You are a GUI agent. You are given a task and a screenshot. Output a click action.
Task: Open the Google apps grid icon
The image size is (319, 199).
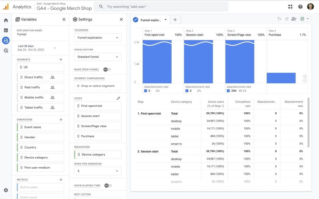click(x=290, y=7)
